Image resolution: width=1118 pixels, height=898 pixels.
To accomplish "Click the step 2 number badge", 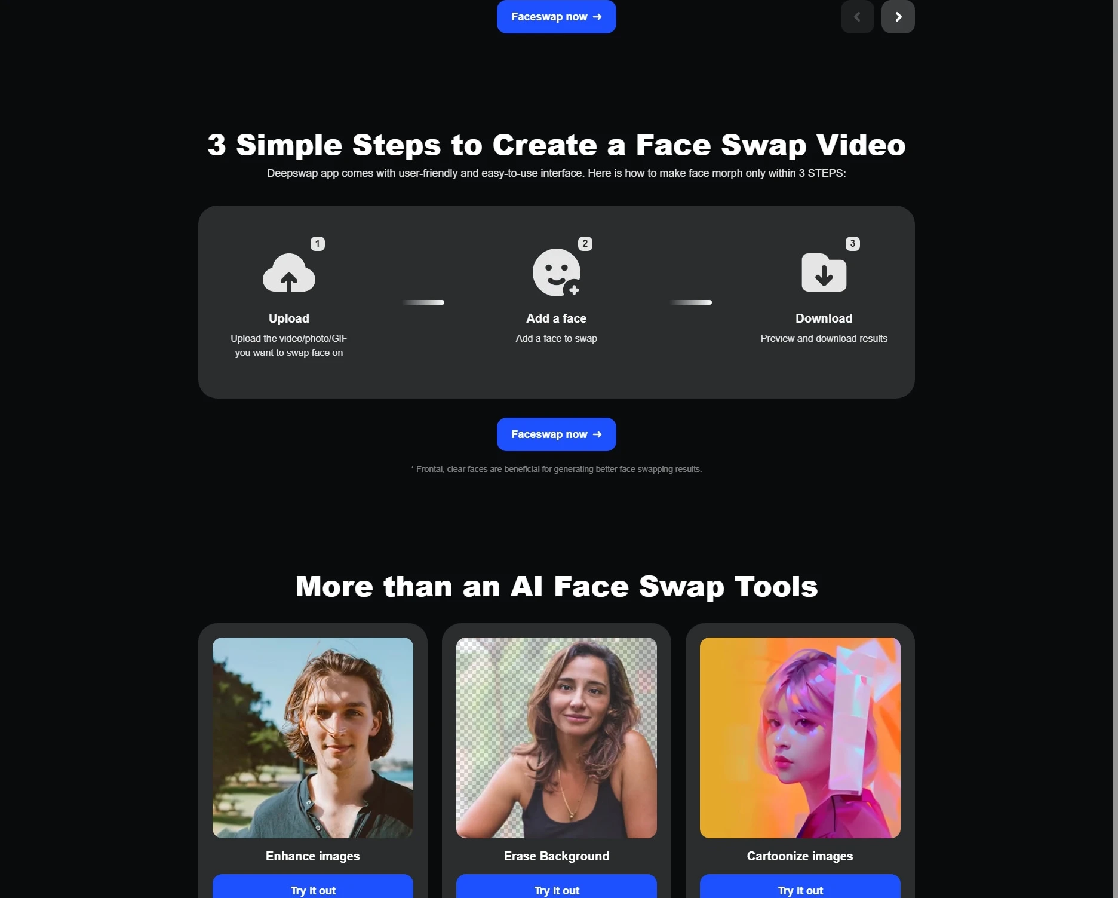I will pos(585,243).
